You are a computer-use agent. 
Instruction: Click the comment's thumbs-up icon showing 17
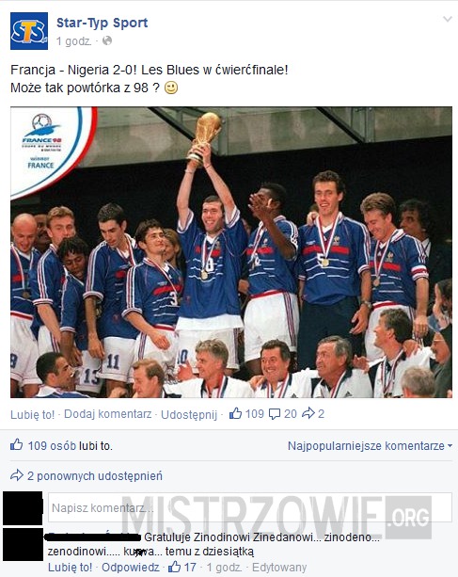tap(174, 567)
